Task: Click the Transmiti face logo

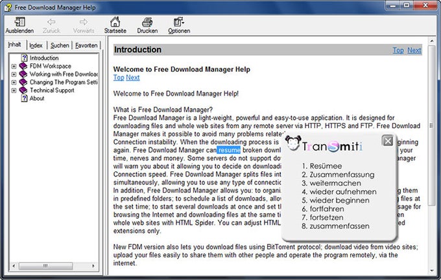Action: tap(293, 143)
